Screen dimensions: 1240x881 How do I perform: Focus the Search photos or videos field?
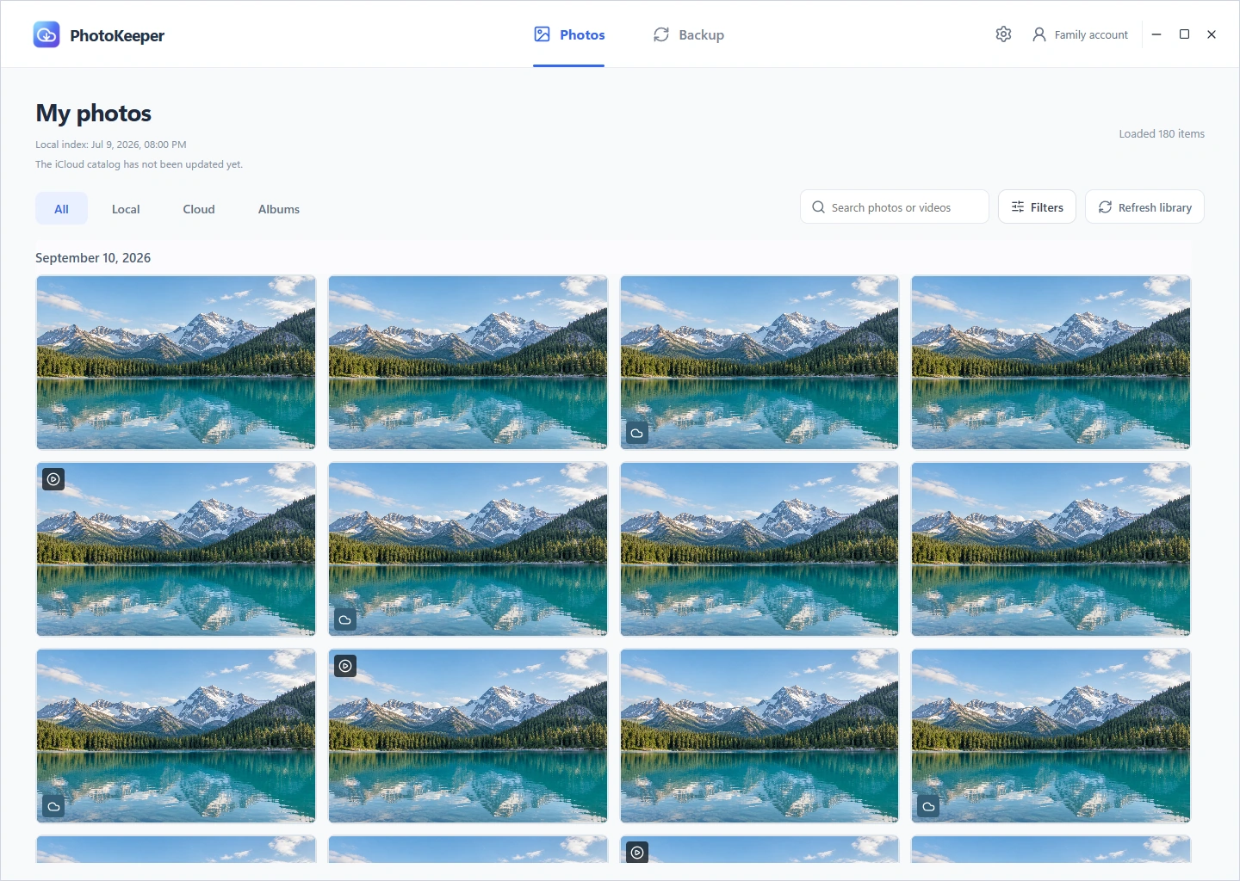tap(894, 206)
